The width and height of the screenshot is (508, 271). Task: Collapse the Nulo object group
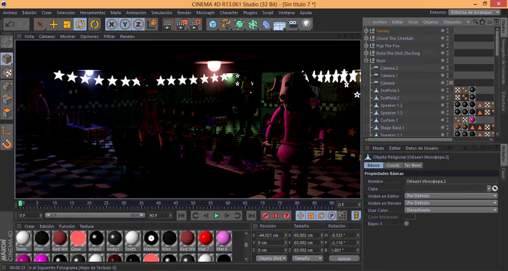[366, 60]
